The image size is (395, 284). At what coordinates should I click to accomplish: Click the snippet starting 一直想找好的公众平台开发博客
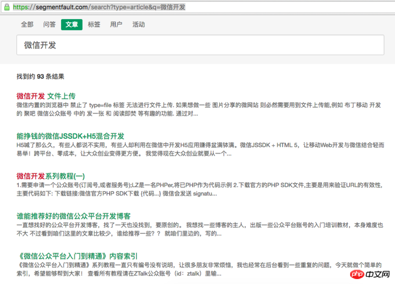[200, 229]
